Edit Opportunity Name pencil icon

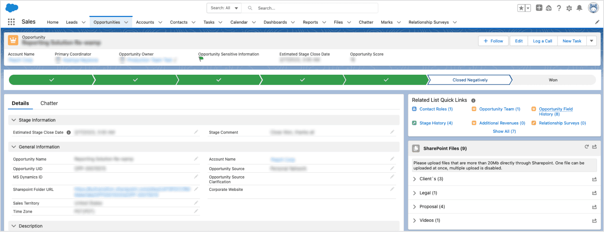(196, 158)
